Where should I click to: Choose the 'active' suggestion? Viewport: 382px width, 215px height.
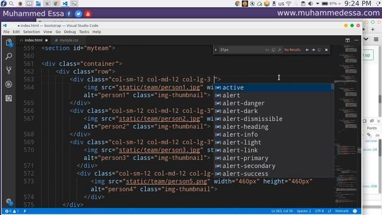(x=272, y=88)
